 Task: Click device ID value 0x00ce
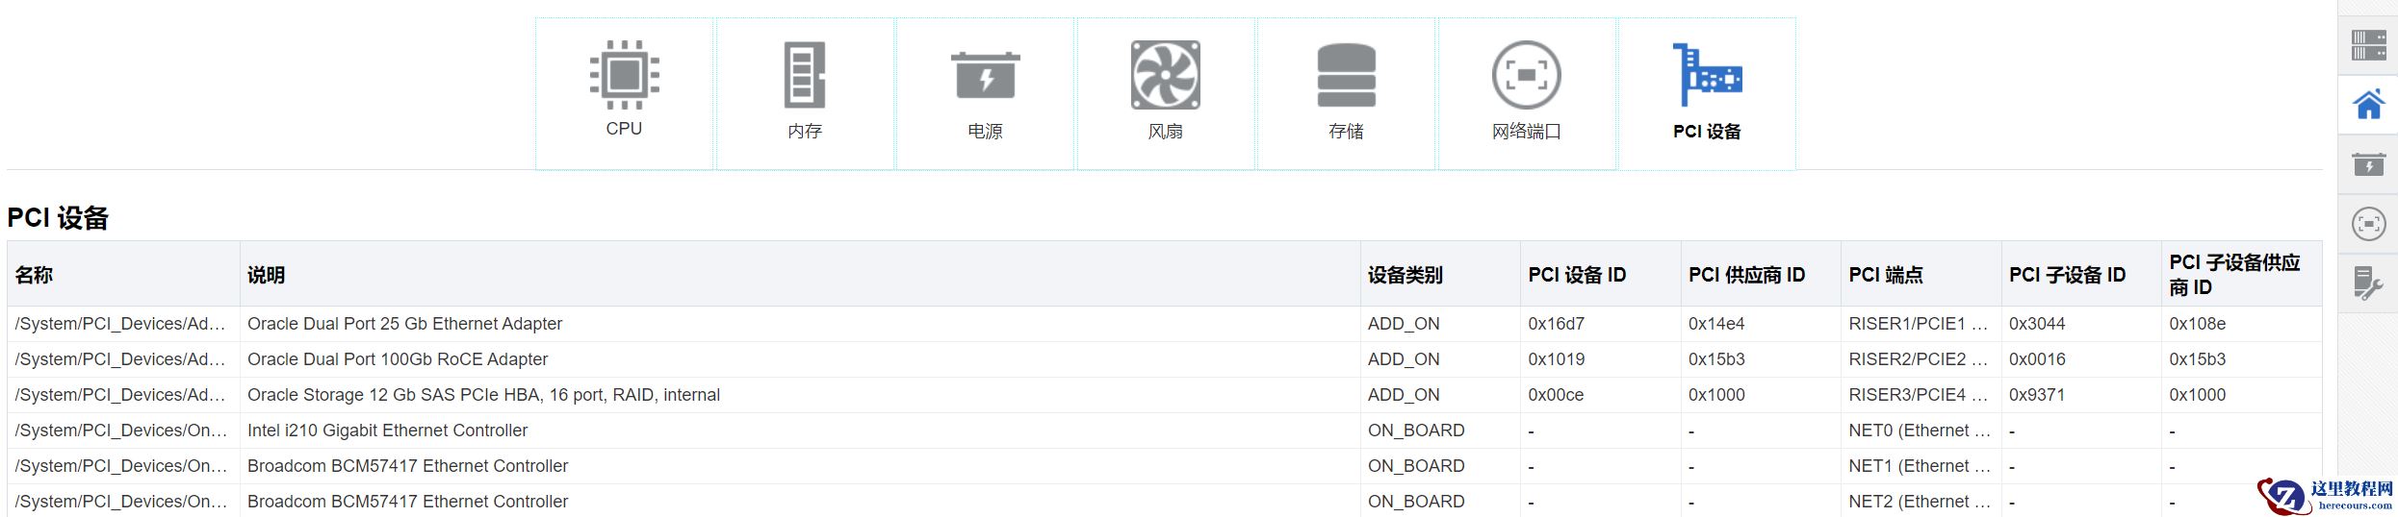[x=1556, y=395]
